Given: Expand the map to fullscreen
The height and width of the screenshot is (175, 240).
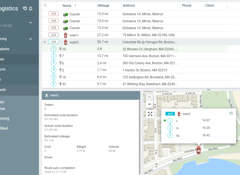Looking at the screenshot, I should [x=150, y=114].
